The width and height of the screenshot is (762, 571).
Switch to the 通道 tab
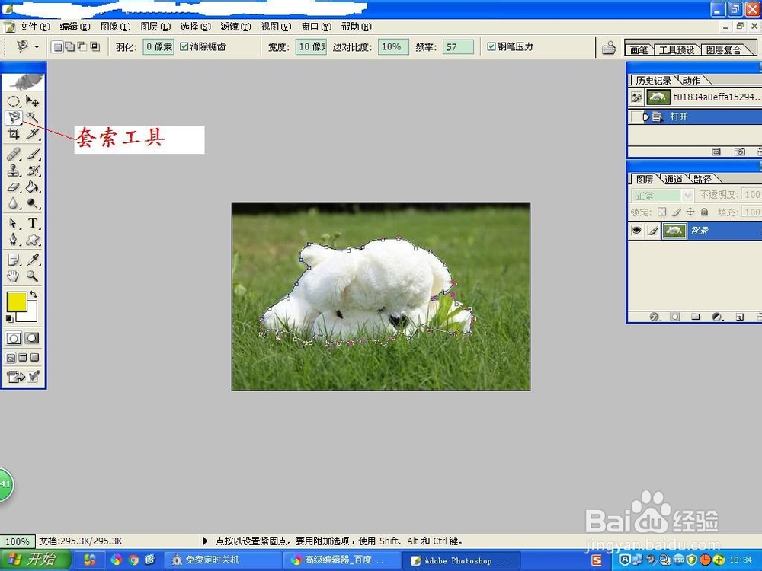tap(672, 179)
